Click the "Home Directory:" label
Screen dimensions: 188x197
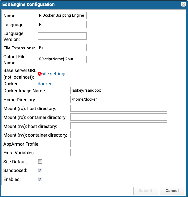click(20, 100)
